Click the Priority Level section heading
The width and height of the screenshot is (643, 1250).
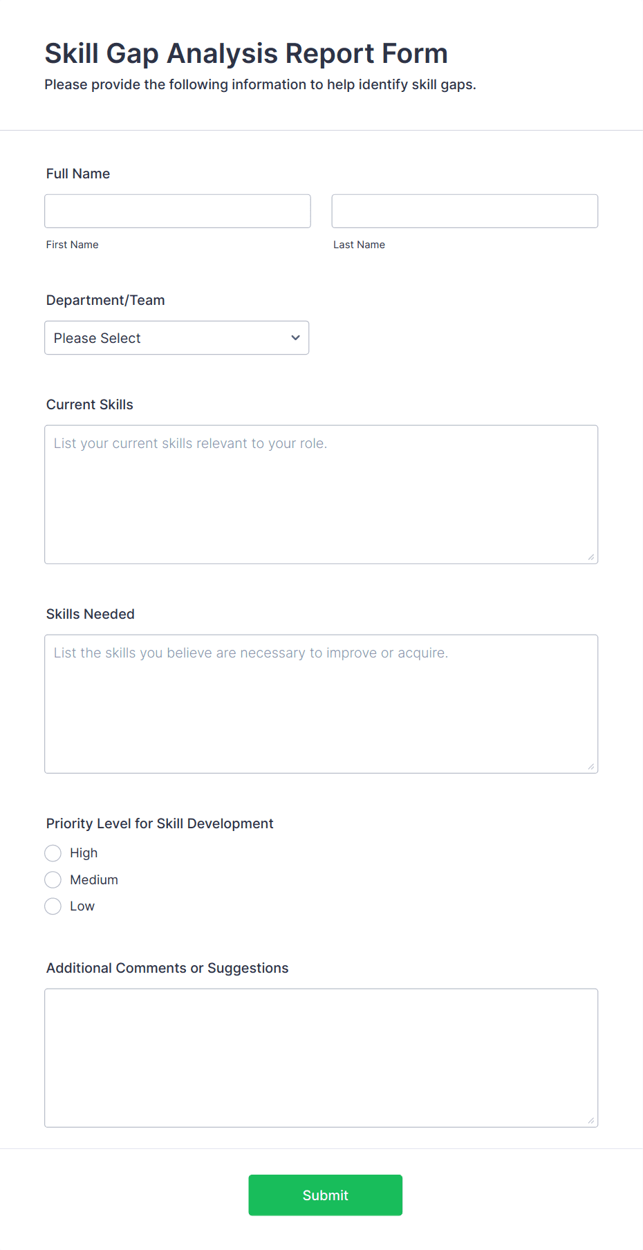[x=159, y=823]
